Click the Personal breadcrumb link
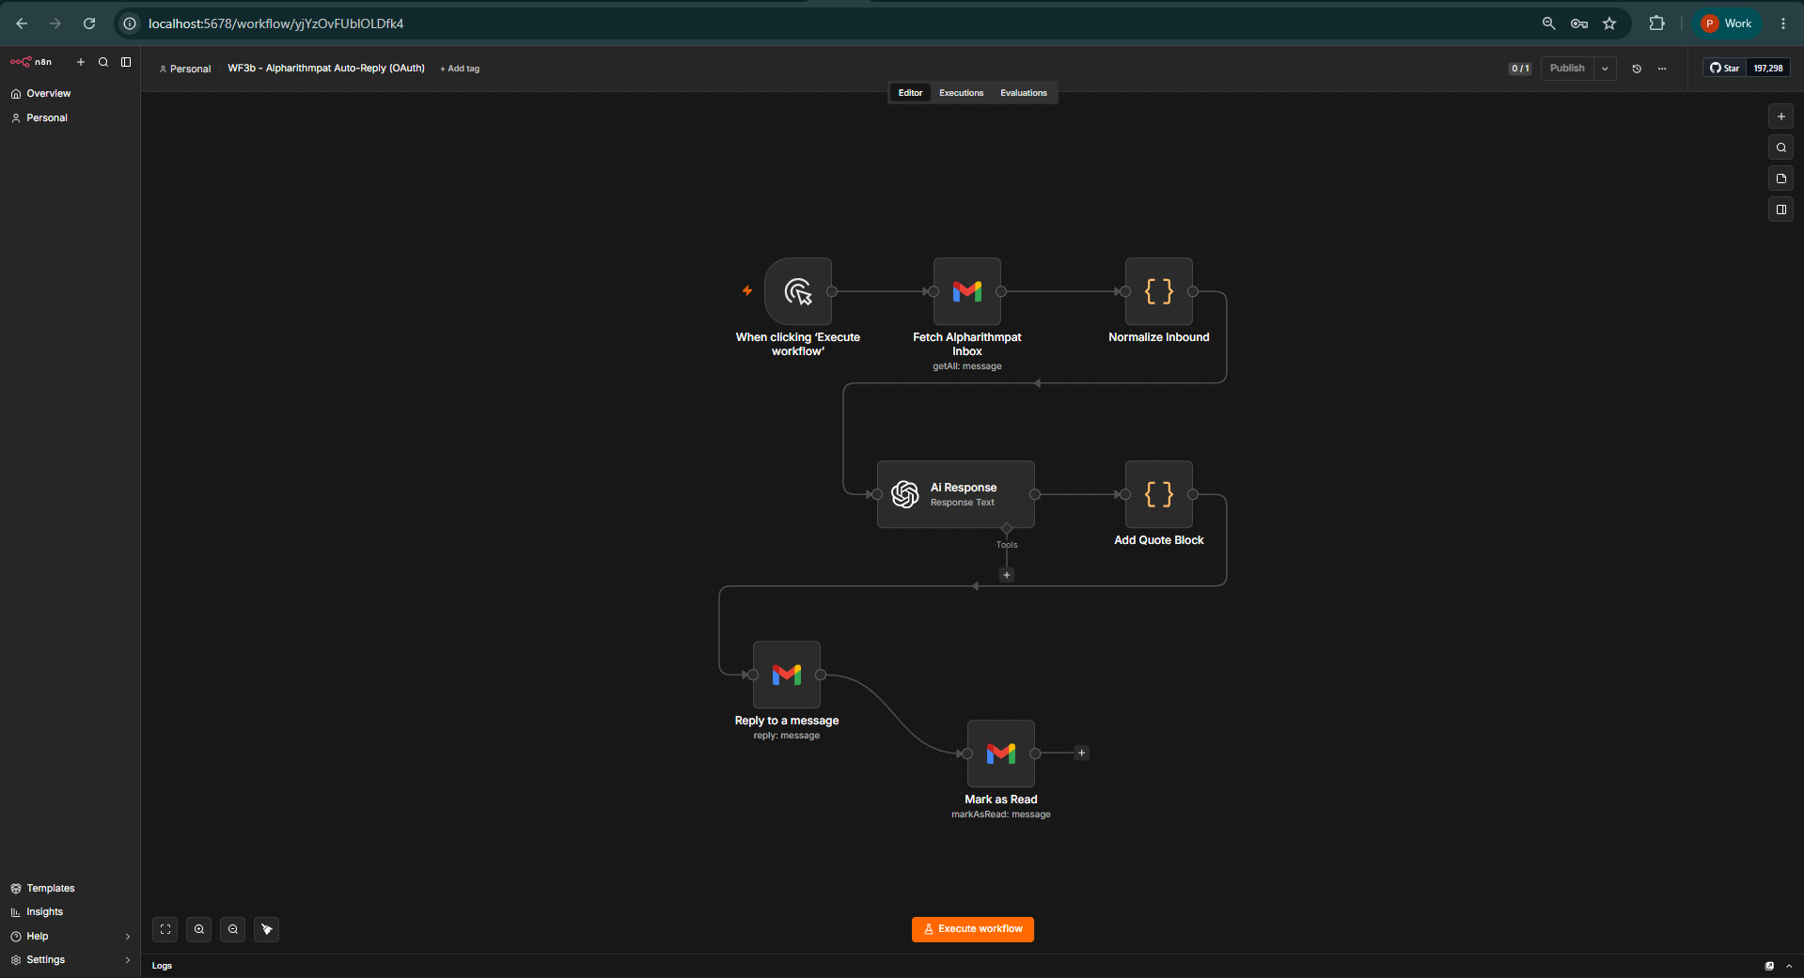 pyautogui.click(x=185, y=69)
